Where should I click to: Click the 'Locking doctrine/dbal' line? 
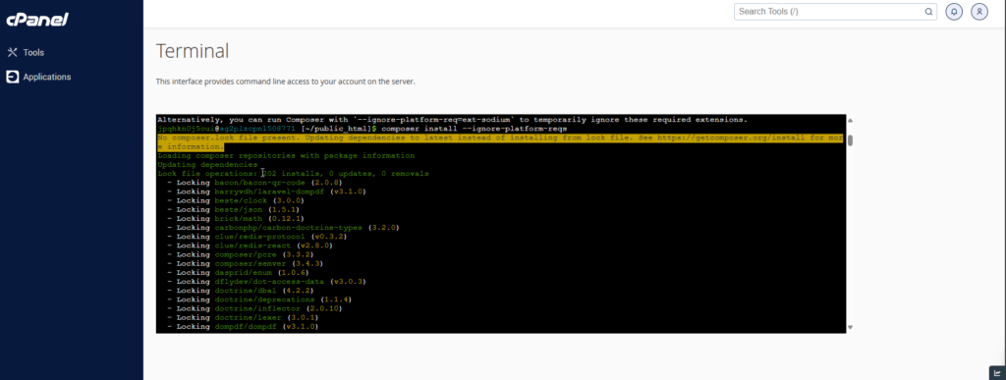coord(241,291)
